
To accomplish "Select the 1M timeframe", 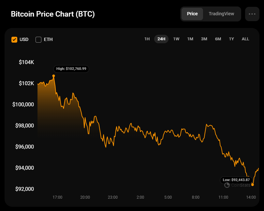I will pyautogui.click(x=190, y=39).
